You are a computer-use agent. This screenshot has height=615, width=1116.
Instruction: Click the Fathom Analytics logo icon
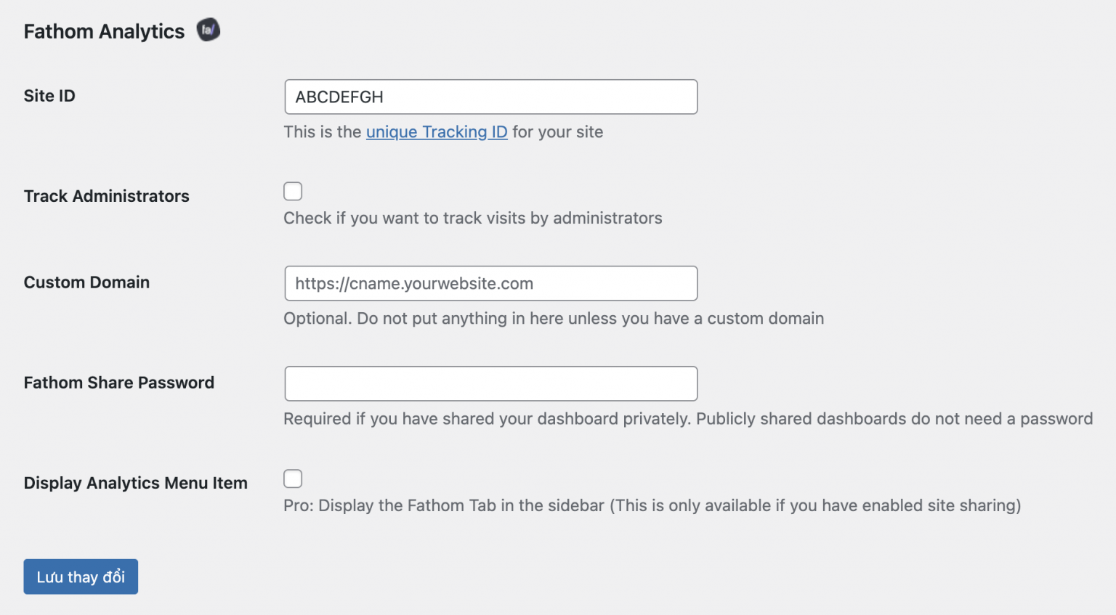click(208, 30)
